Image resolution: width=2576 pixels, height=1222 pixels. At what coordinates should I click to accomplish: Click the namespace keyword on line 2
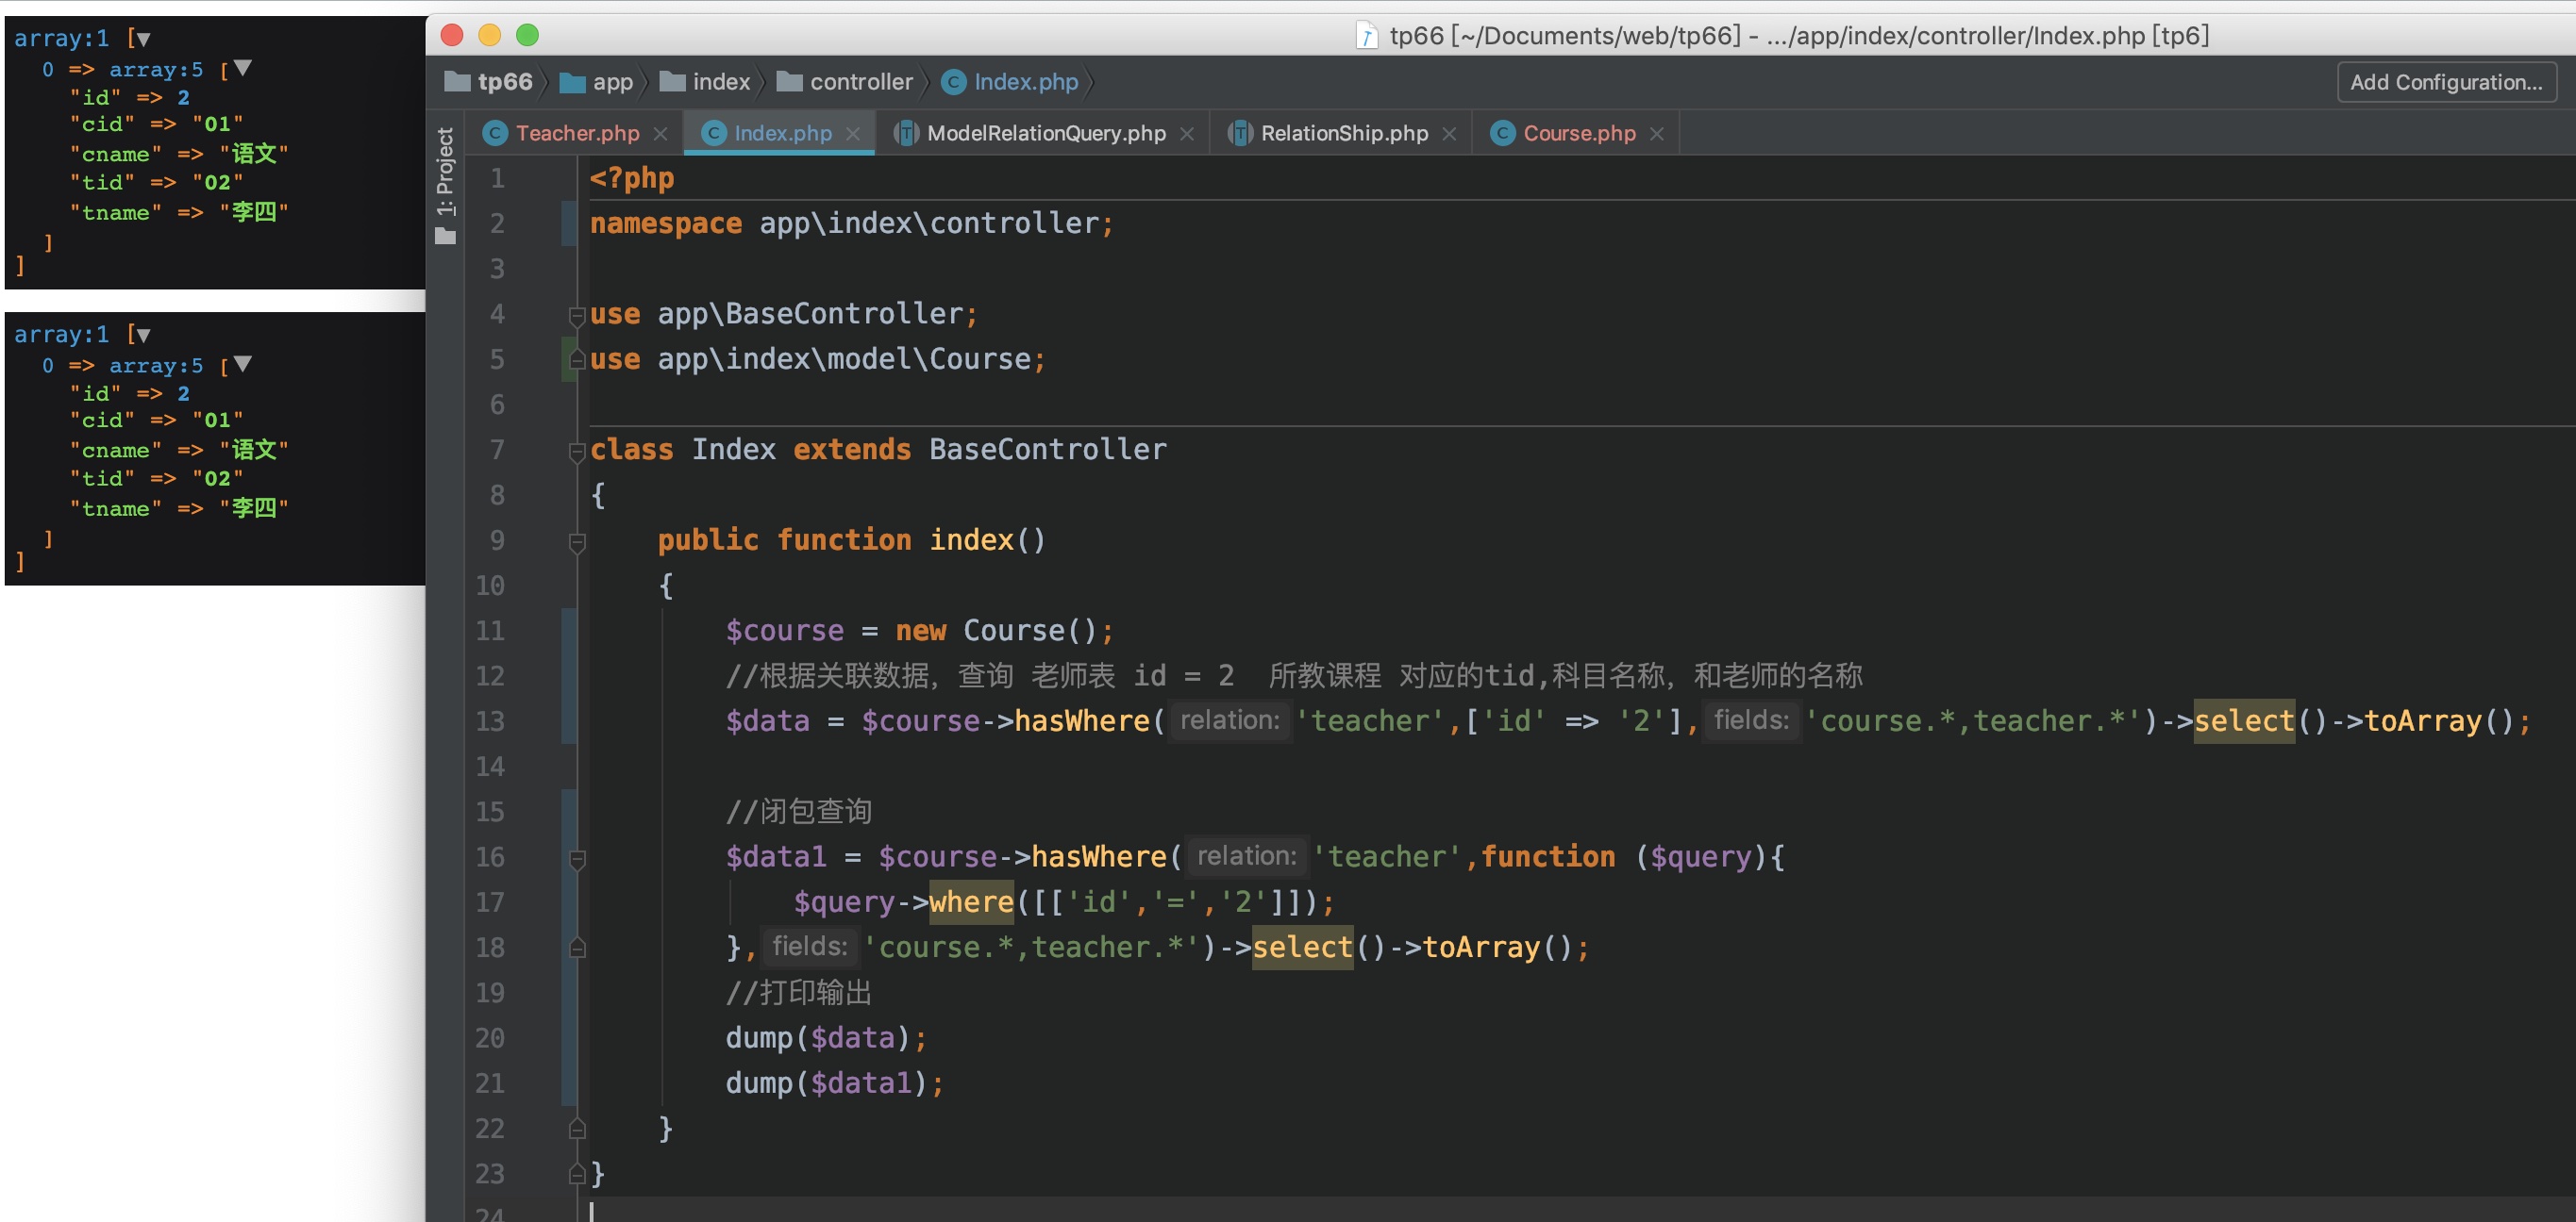click(x=666, y=223)
